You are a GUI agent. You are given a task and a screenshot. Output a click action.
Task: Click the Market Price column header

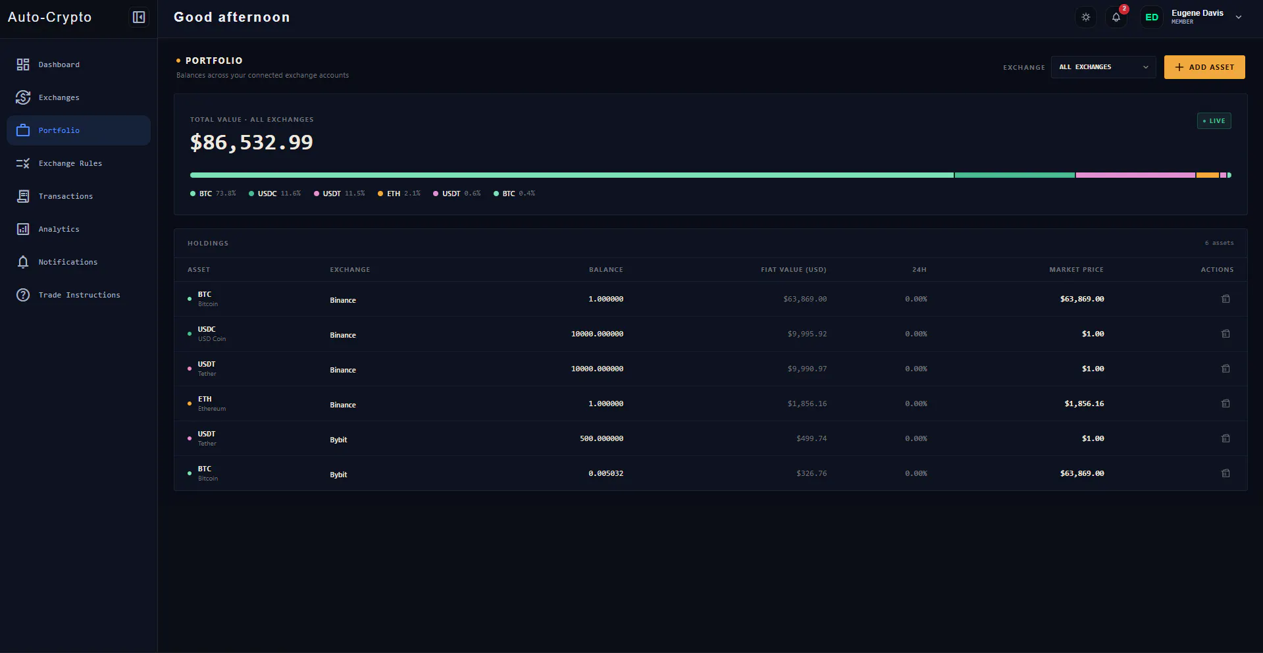coord(1076,270)
